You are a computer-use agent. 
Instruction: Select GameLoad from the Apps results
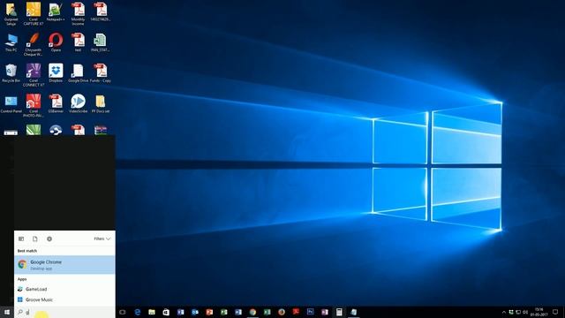click(x=64, y=289)
